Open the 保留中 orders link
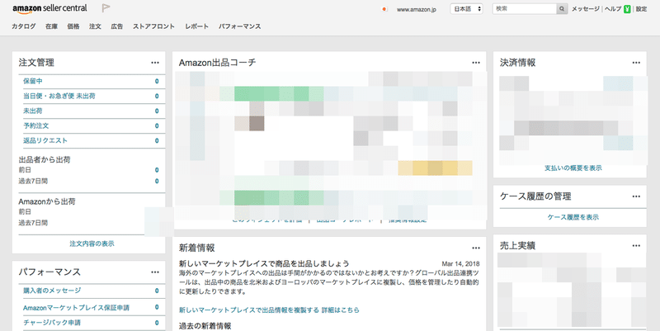 click(x=32, y=81)
